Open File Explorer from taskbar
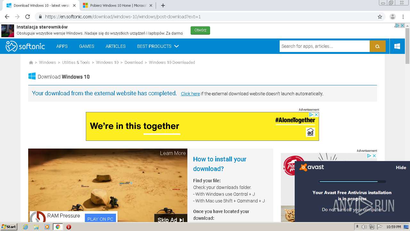Image resolution: width=410 pixels, height=231 pixels. click(36, 227)
